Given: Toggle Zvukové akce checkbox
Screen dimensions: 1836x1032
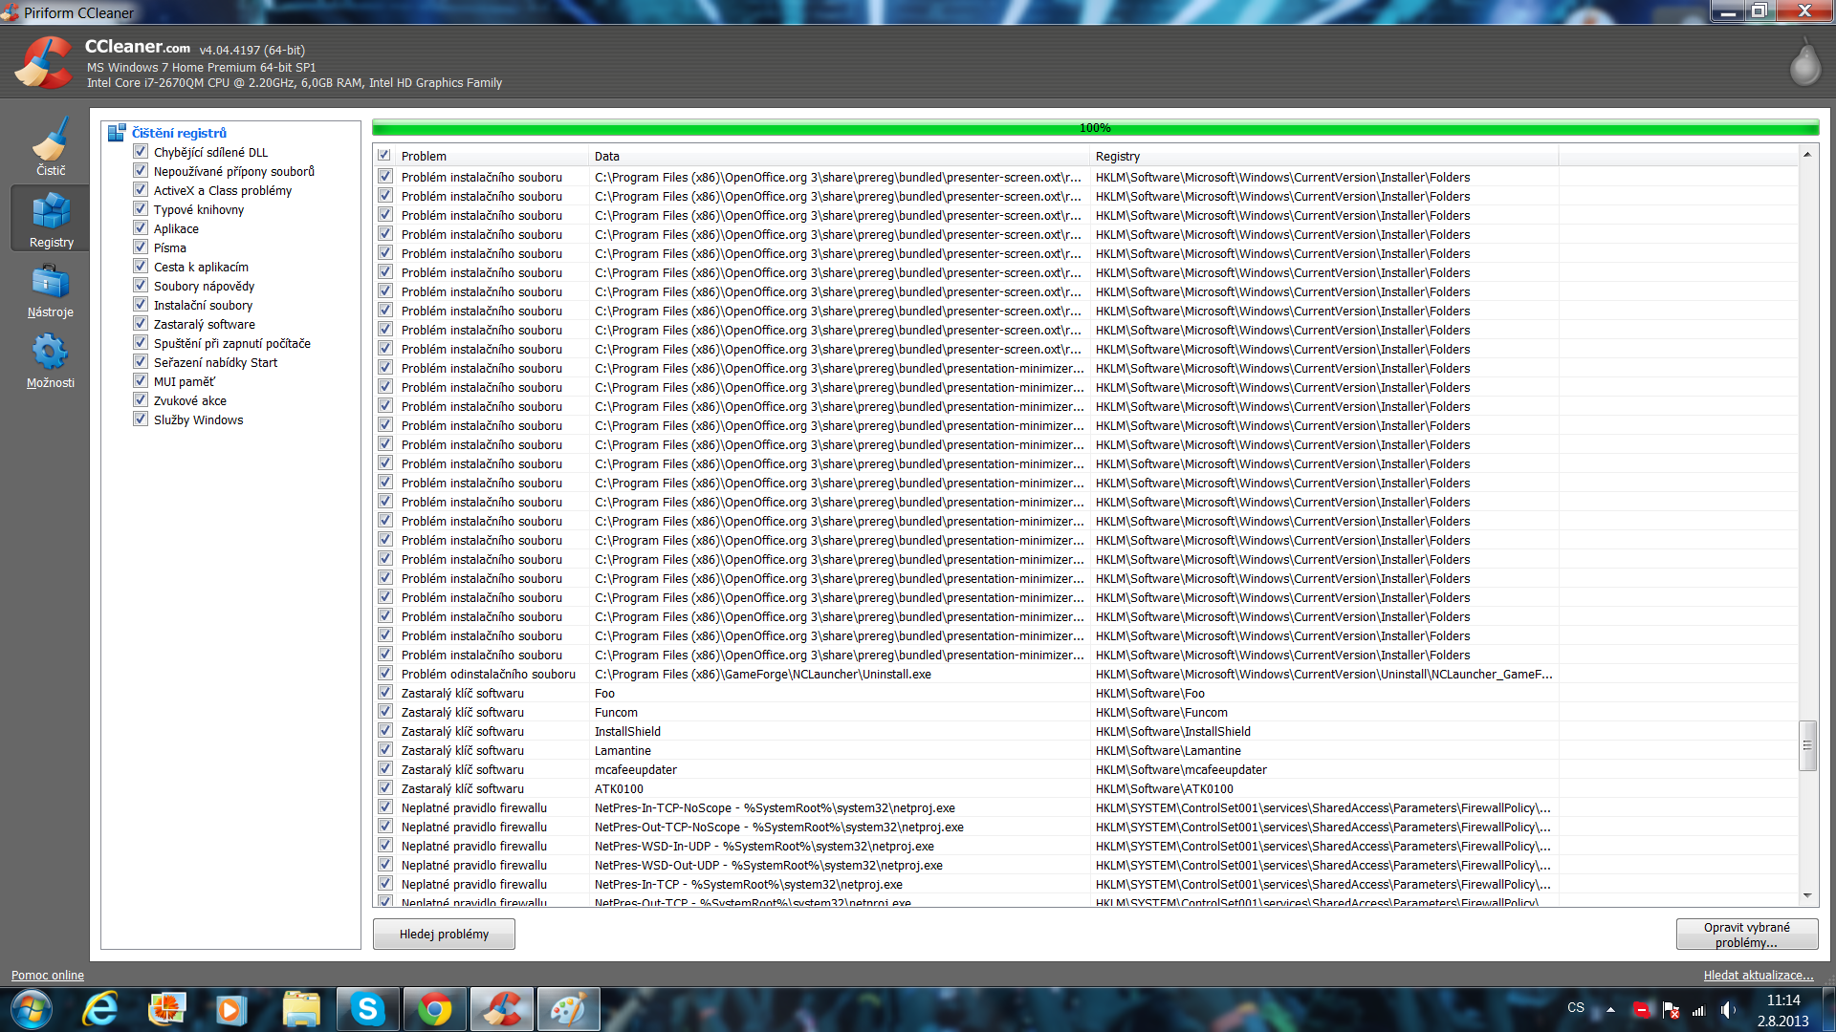Looking at the screenshot, I should 141,400.
